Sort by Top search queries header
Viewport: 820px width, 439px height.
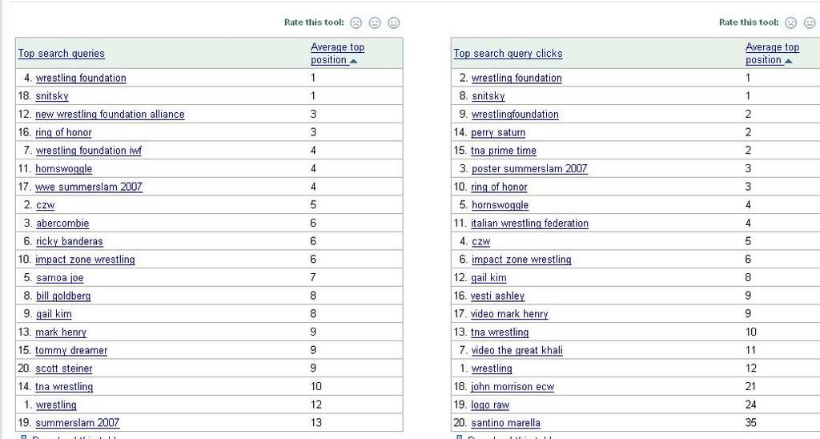pos(61,54)
